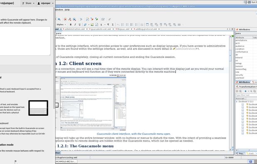Click the GUACAMOLE-88 taskbar window button
Image resolution: width=257 pixels, height=164 pixels.
click(66, 162)
